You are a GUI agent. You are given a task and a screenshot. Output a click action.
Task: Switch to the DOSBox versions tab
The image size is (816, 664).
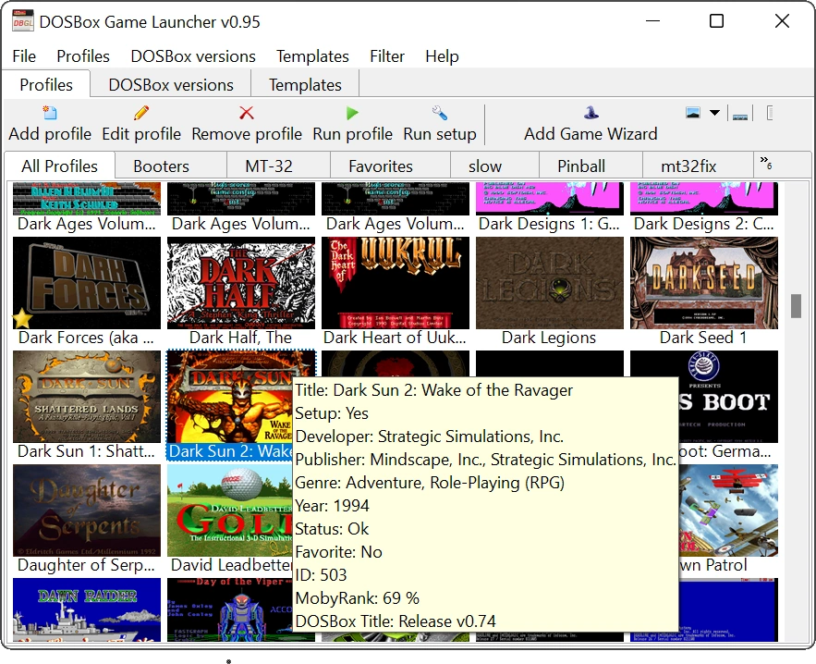tap(171, 85)
